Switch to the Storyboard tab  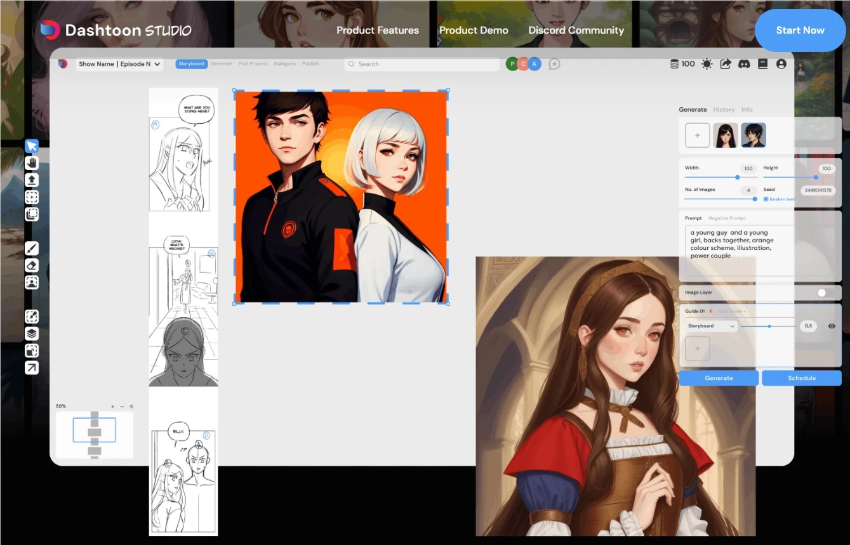pos(191,64)
